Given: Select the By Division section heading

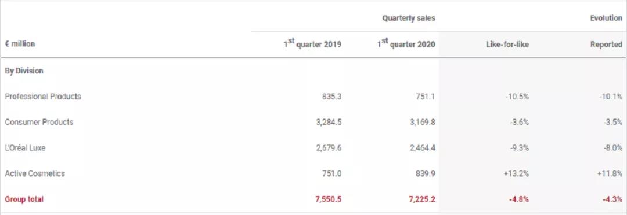Looking at the screenshot, I should tap(24, 71).
